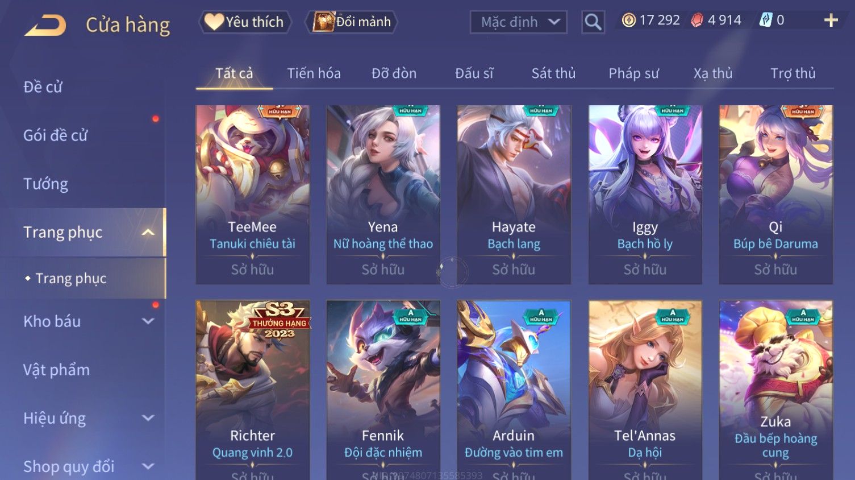Image resolution: width=855 pixels, height=480 pixels.
Task: Go to Gói đề cử menu
Action: pos(56,135)
